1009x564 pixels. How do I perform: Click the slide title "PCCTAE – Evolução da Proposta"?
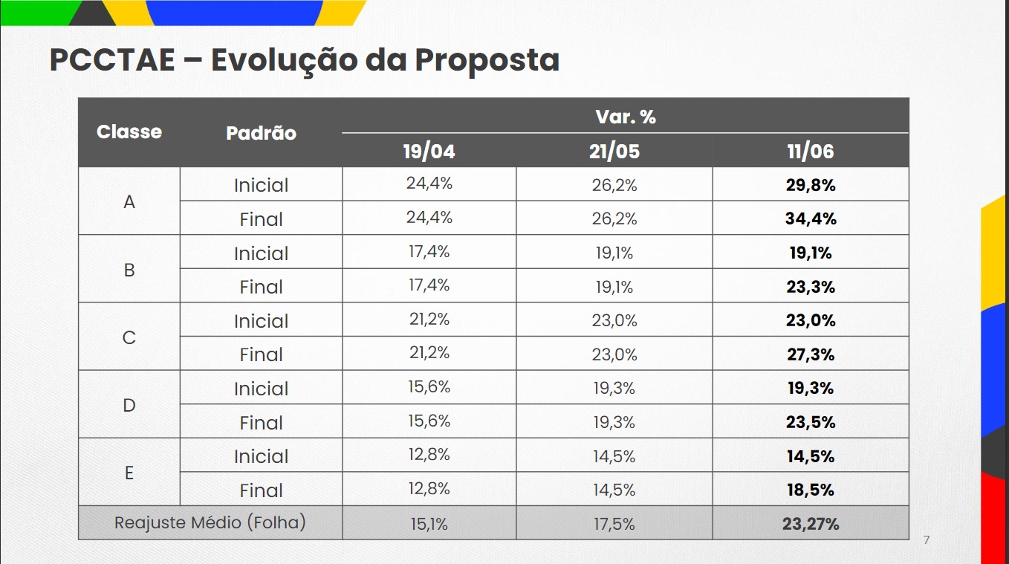tap(304, 60)
